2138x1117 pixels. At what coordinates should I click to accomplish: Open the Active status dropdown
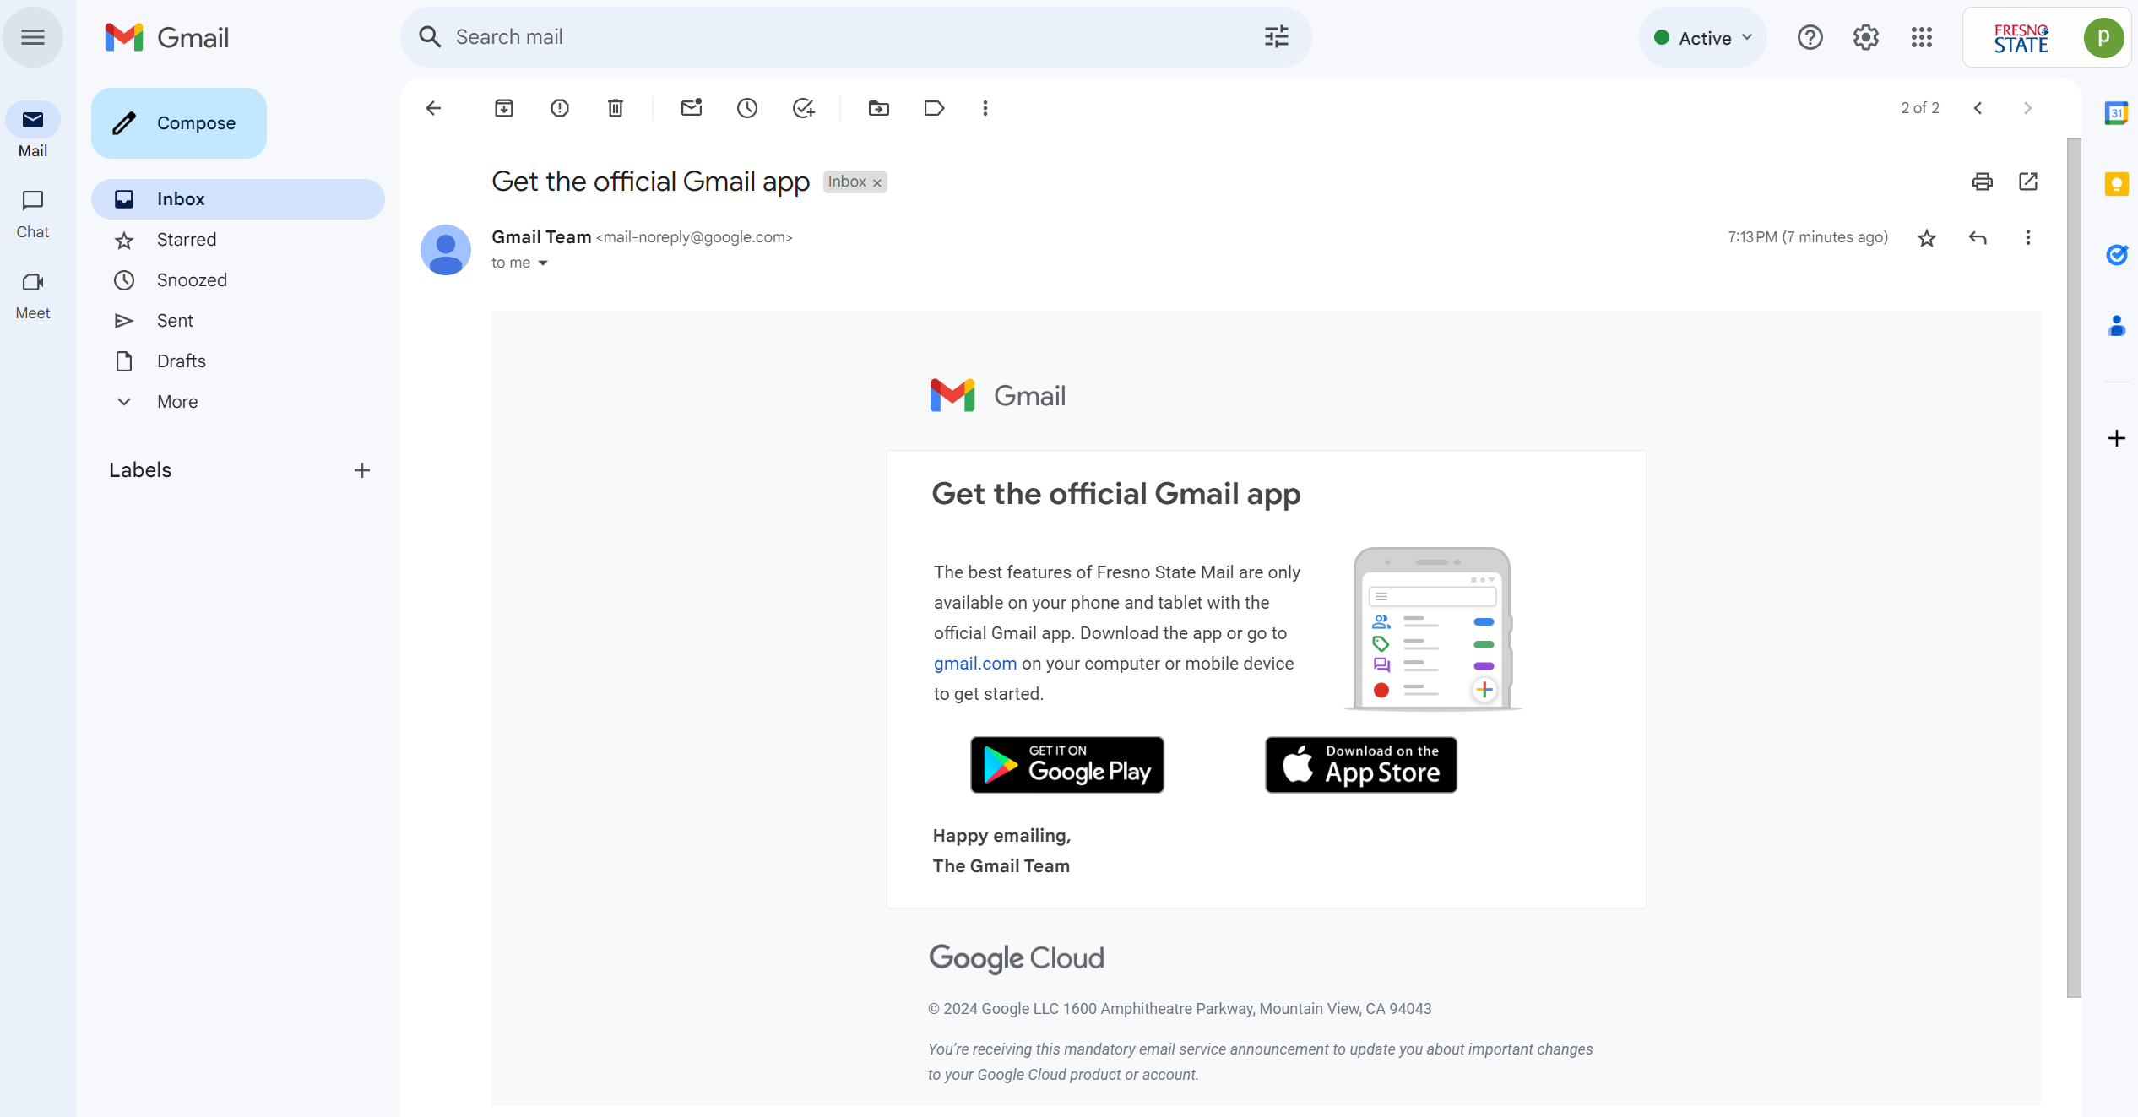point(1703,38)
